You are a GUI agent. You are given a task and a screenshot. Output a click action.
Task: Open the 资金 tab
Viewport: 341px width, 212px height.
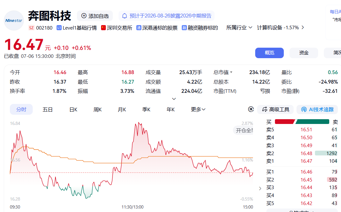pos(304,53)
